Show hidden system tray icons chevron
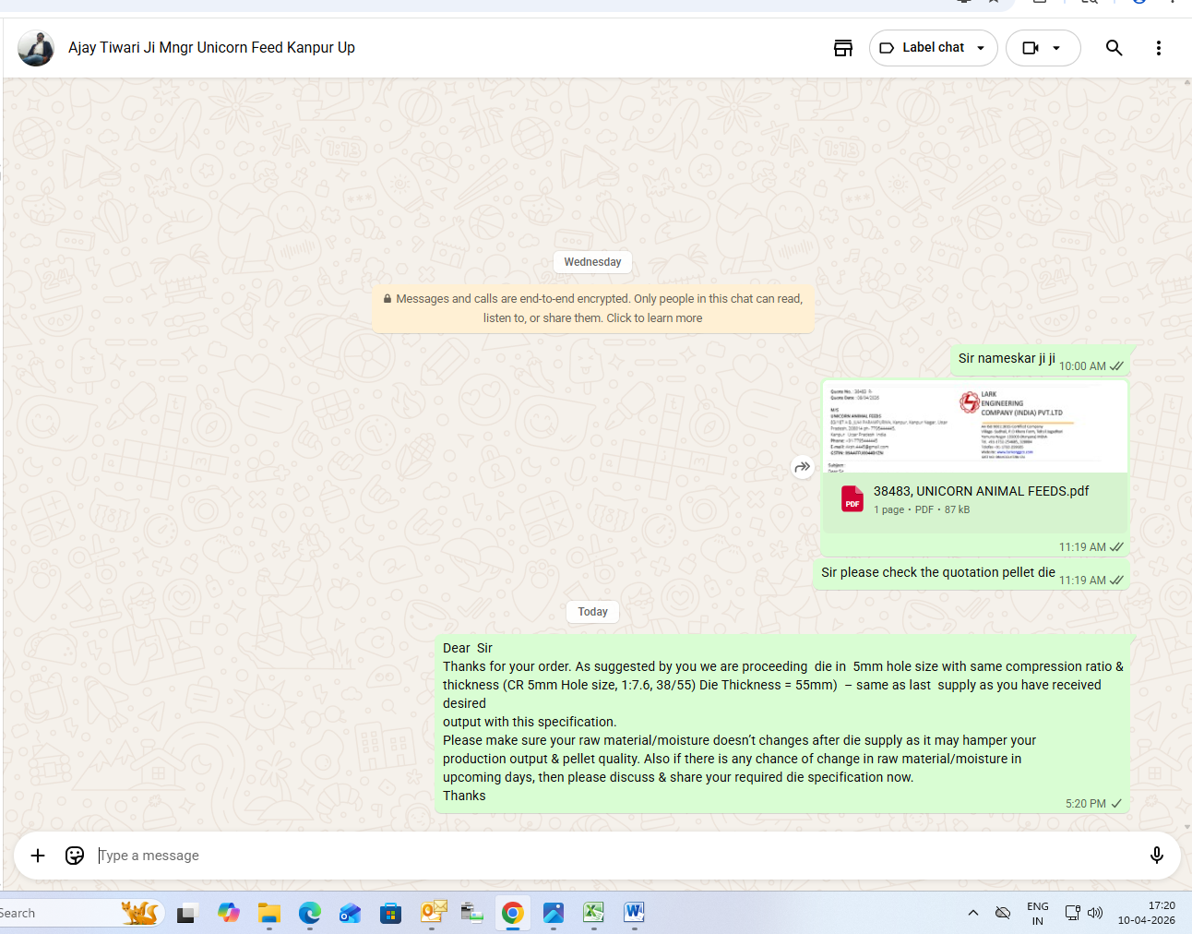The width and height of the screenshot is (1192, 934). coord(972,913)
